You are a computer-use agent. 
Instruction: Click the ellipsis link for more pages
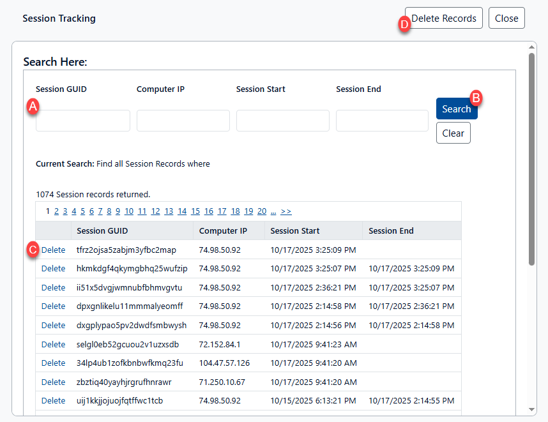click(273, 211)
